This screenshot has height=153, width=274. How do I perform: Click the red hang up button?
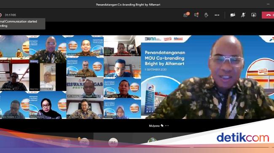click(268, 15)
